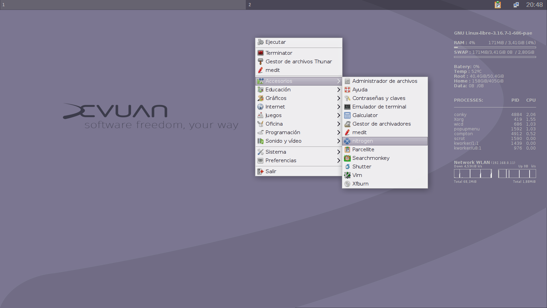Click the Galculator calculator icon
The image size is (547, 308).
click(347, 115)
